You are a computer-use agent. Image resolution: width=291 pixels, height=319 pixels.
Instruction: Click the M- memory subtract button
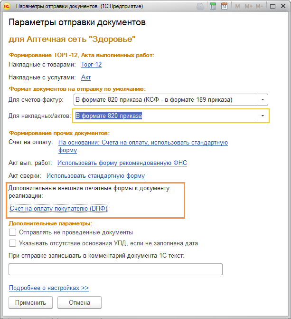[259, 6]
